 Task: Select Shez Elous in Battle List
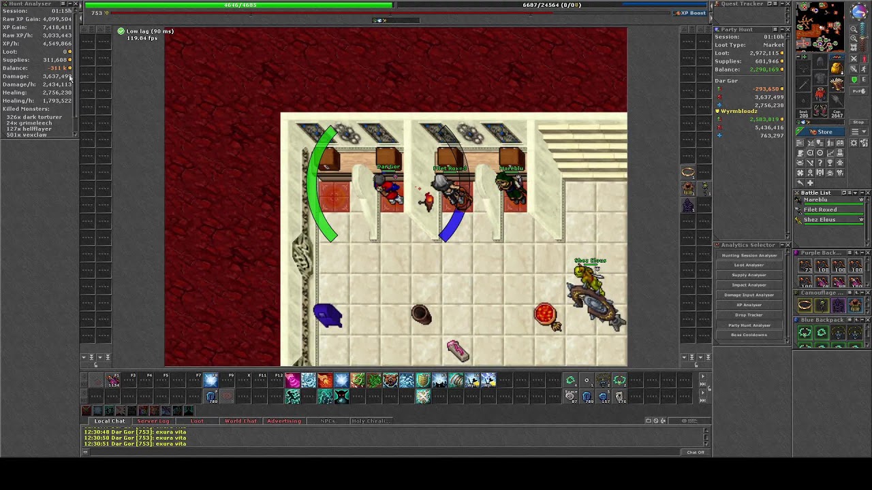coord(829,220)
